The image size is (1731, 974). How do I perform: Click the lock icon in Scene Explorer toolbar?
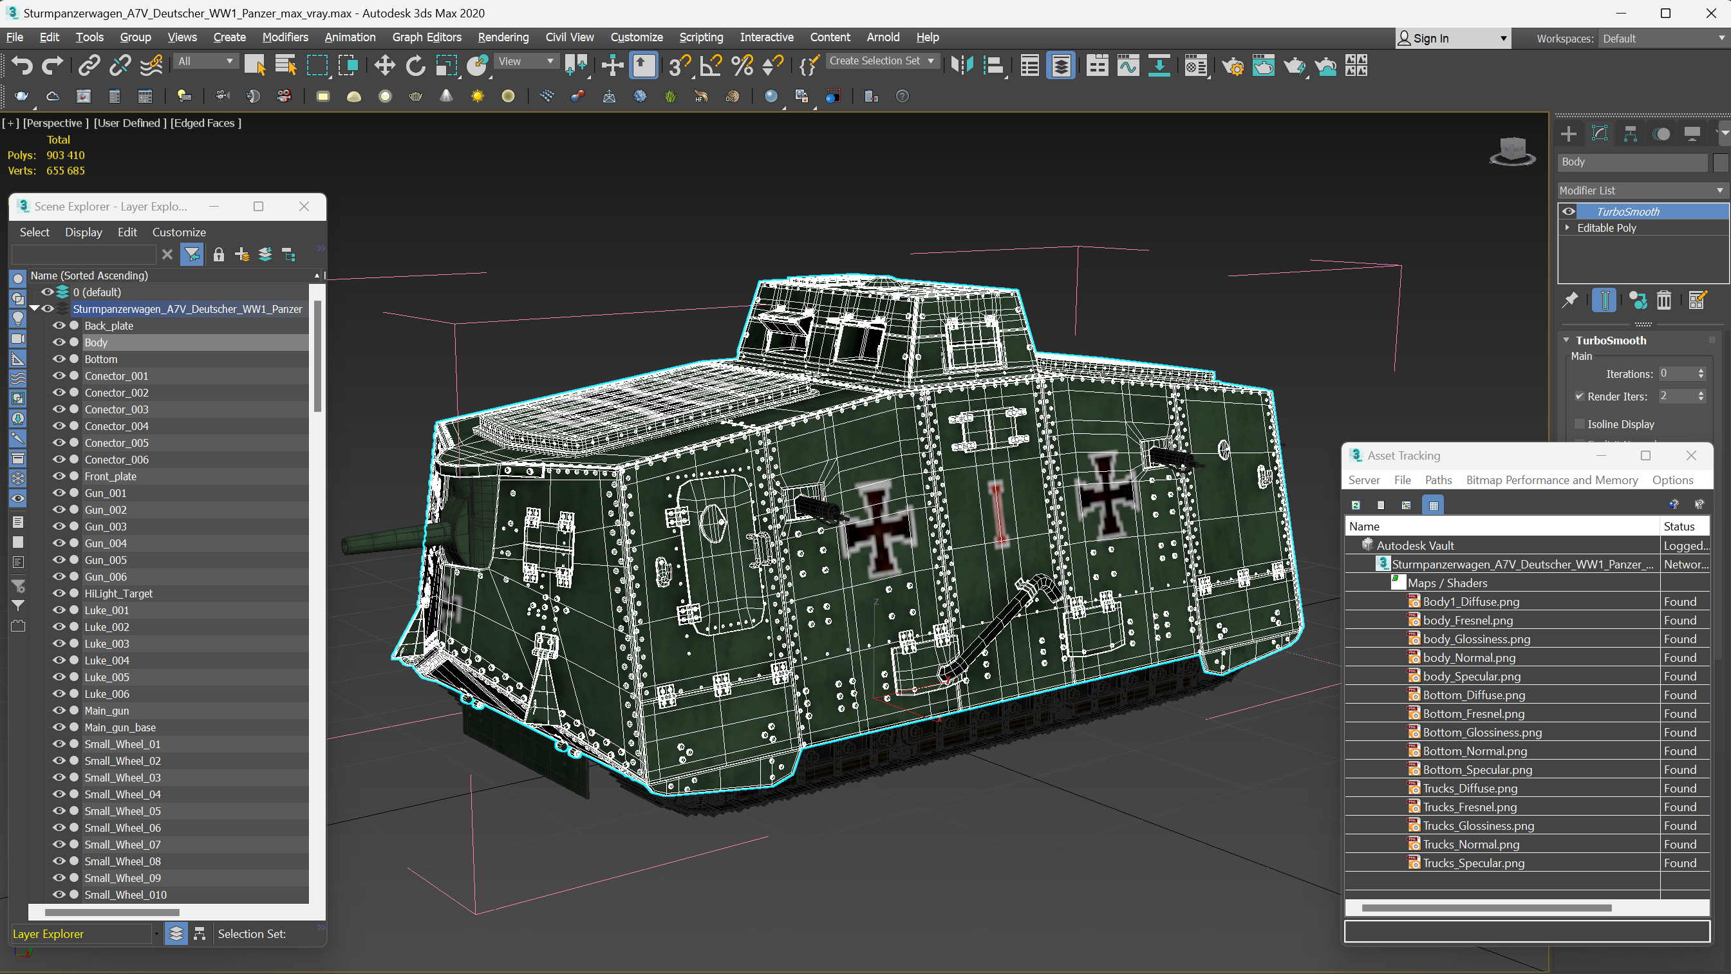[218, 255]
